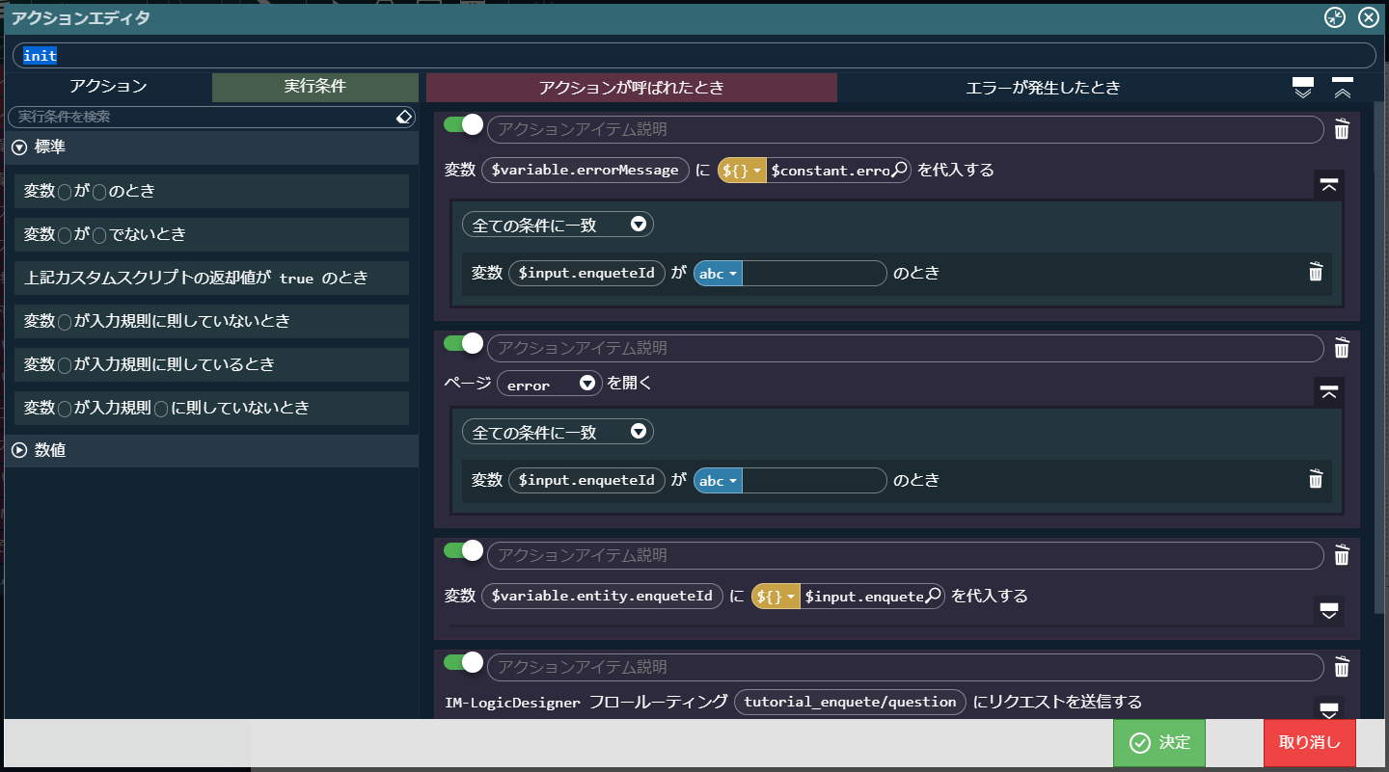Close the action editor with the X icon

[1369, 17]
